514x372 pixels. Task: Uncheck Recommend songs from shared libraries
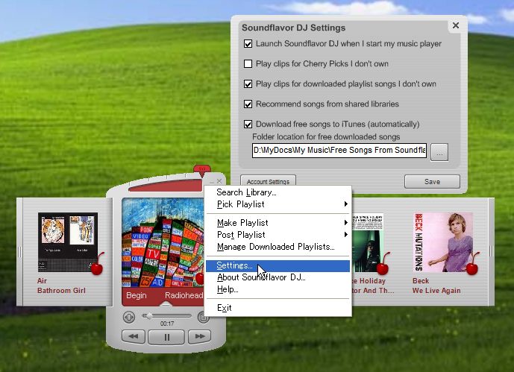[x=248, y=104]
